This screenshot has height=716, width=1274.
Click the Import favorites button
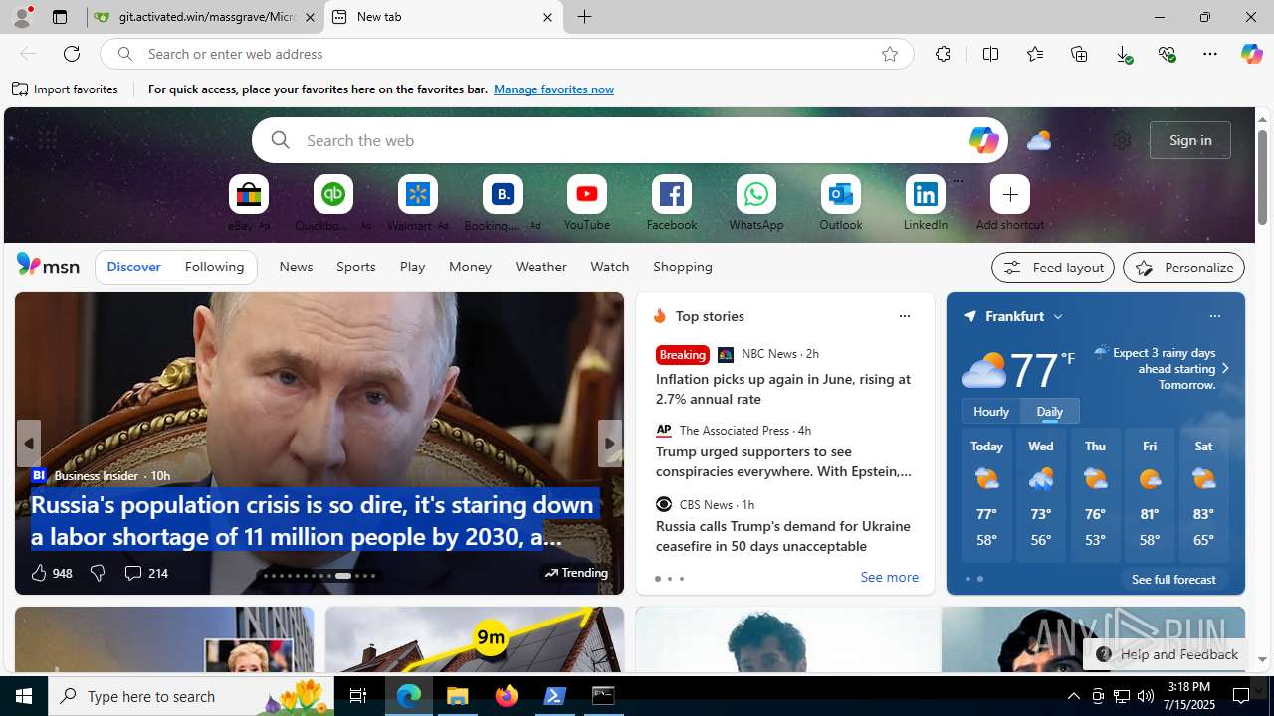66,89
